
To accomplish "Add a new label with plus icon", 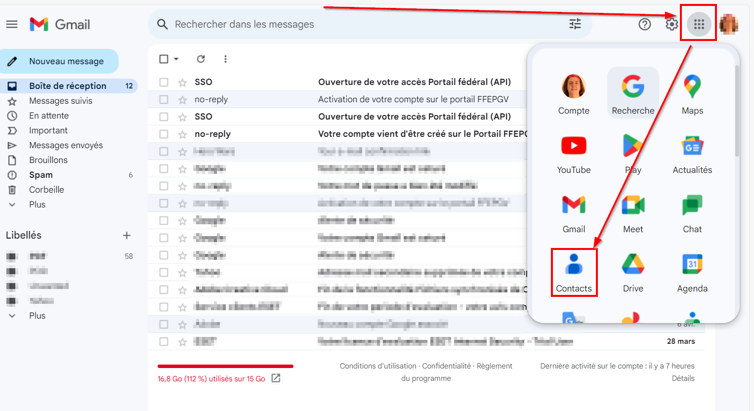I will tap(126, 235).
